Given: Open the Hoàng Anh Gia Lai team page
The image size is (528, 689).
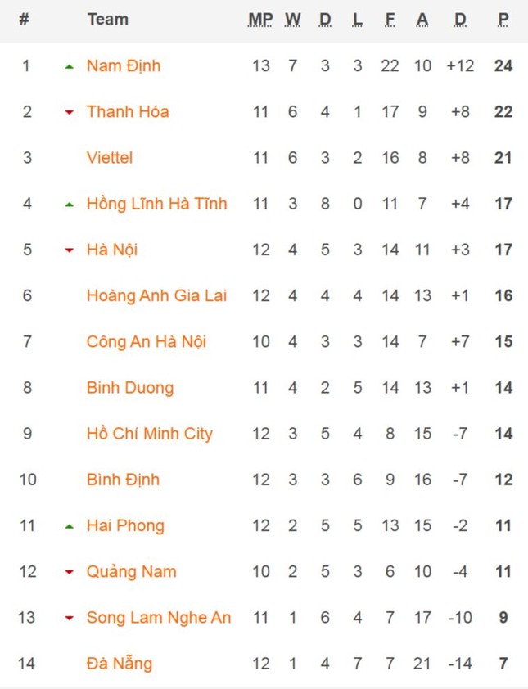Looking at the screenshot, I should [156, 295].
